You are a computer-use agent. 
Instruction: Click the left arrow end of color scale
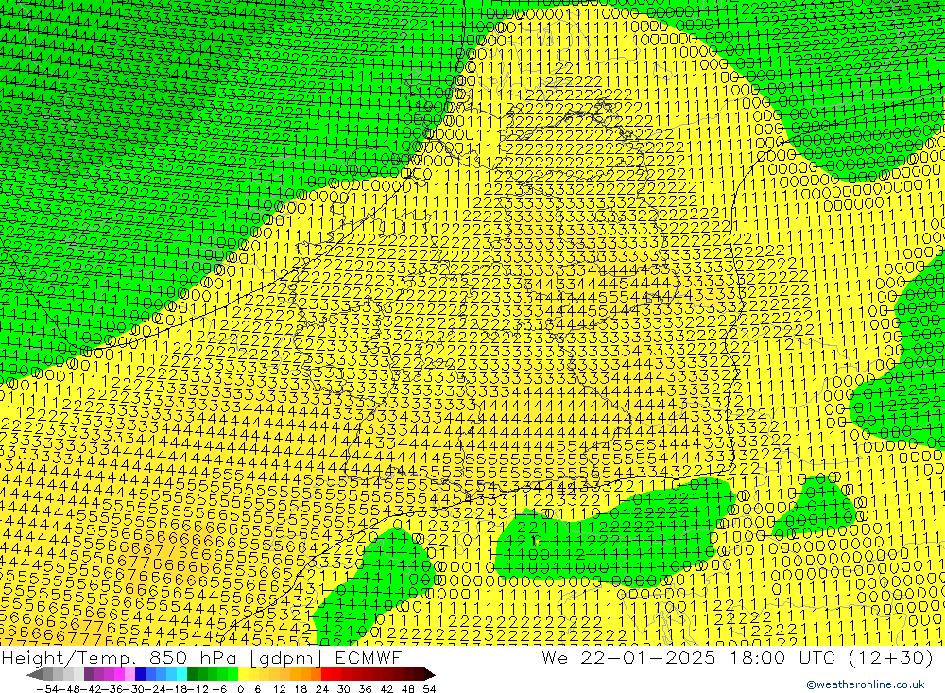click(x=34, y=675)
